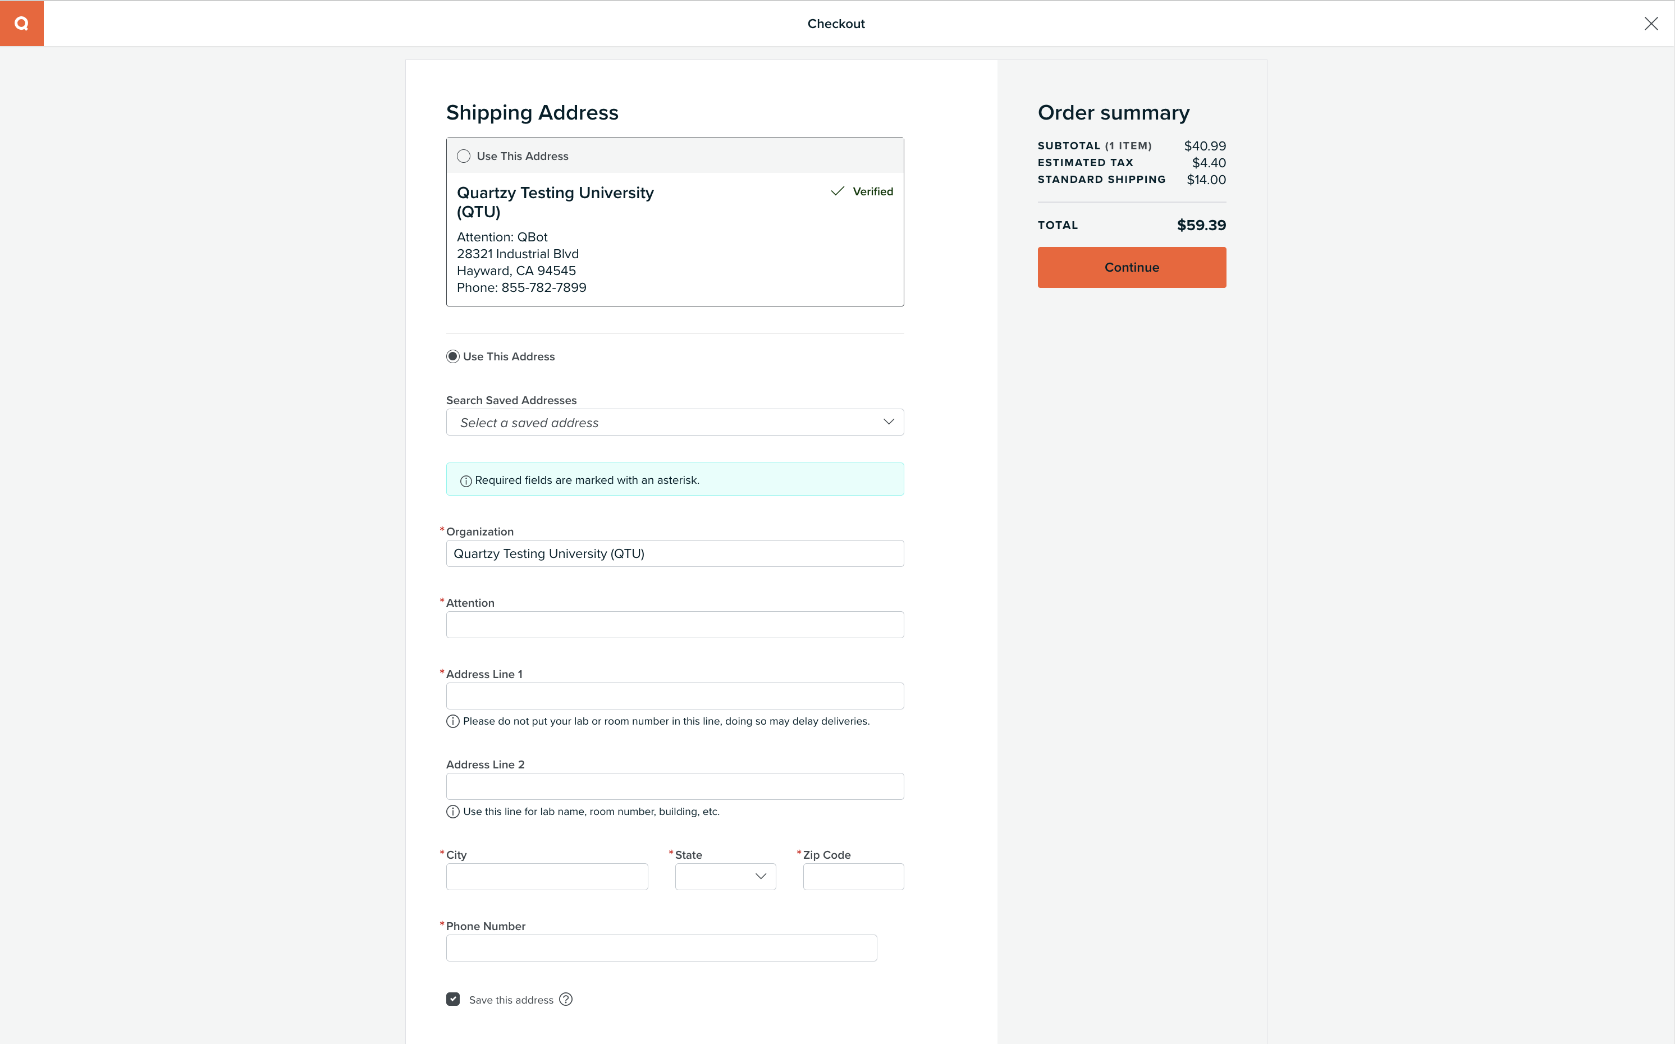1675x1044 pixels.
Task: Click the chevron on the State selector
Action: click(759, 876)
